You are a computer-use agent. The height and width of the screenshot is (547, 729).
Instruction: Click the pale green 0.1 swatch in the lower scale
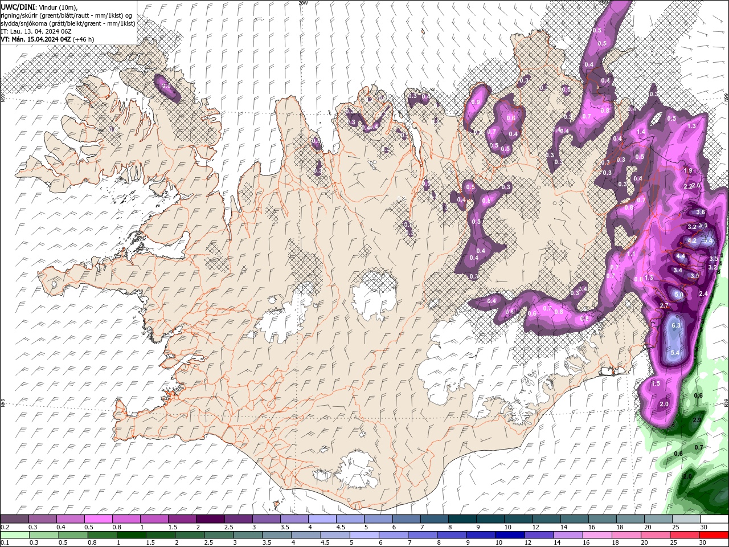click(14, 535)
